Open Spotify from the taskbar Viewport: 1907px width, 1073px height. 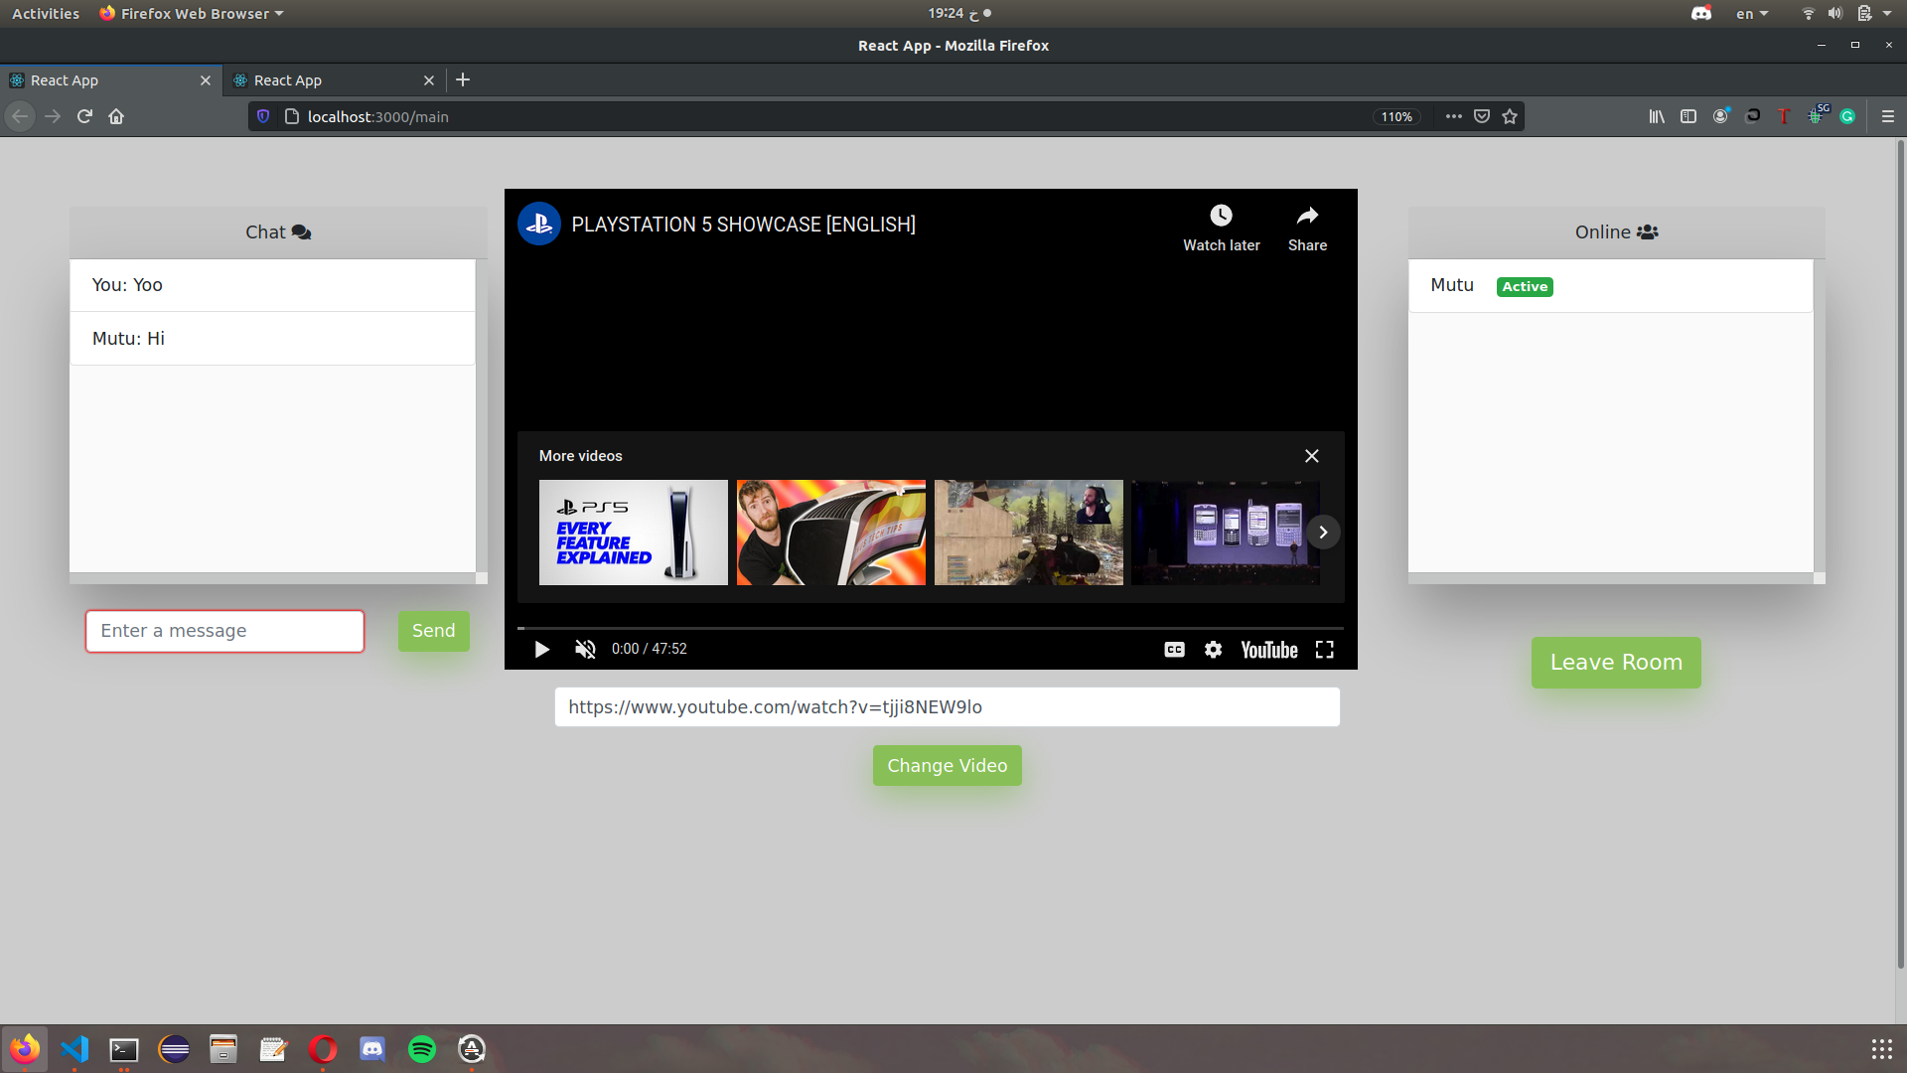point(422,1048)
